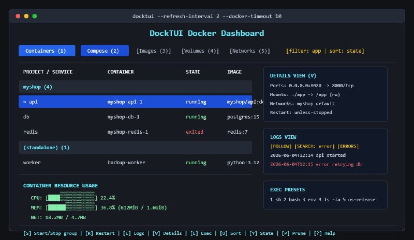Viewport: 414px width, 240px height.
Task: Click the 'api started' log line
Action: (308, 155)
